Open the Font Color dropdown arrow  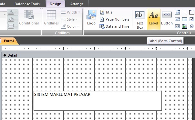[16, 12]
